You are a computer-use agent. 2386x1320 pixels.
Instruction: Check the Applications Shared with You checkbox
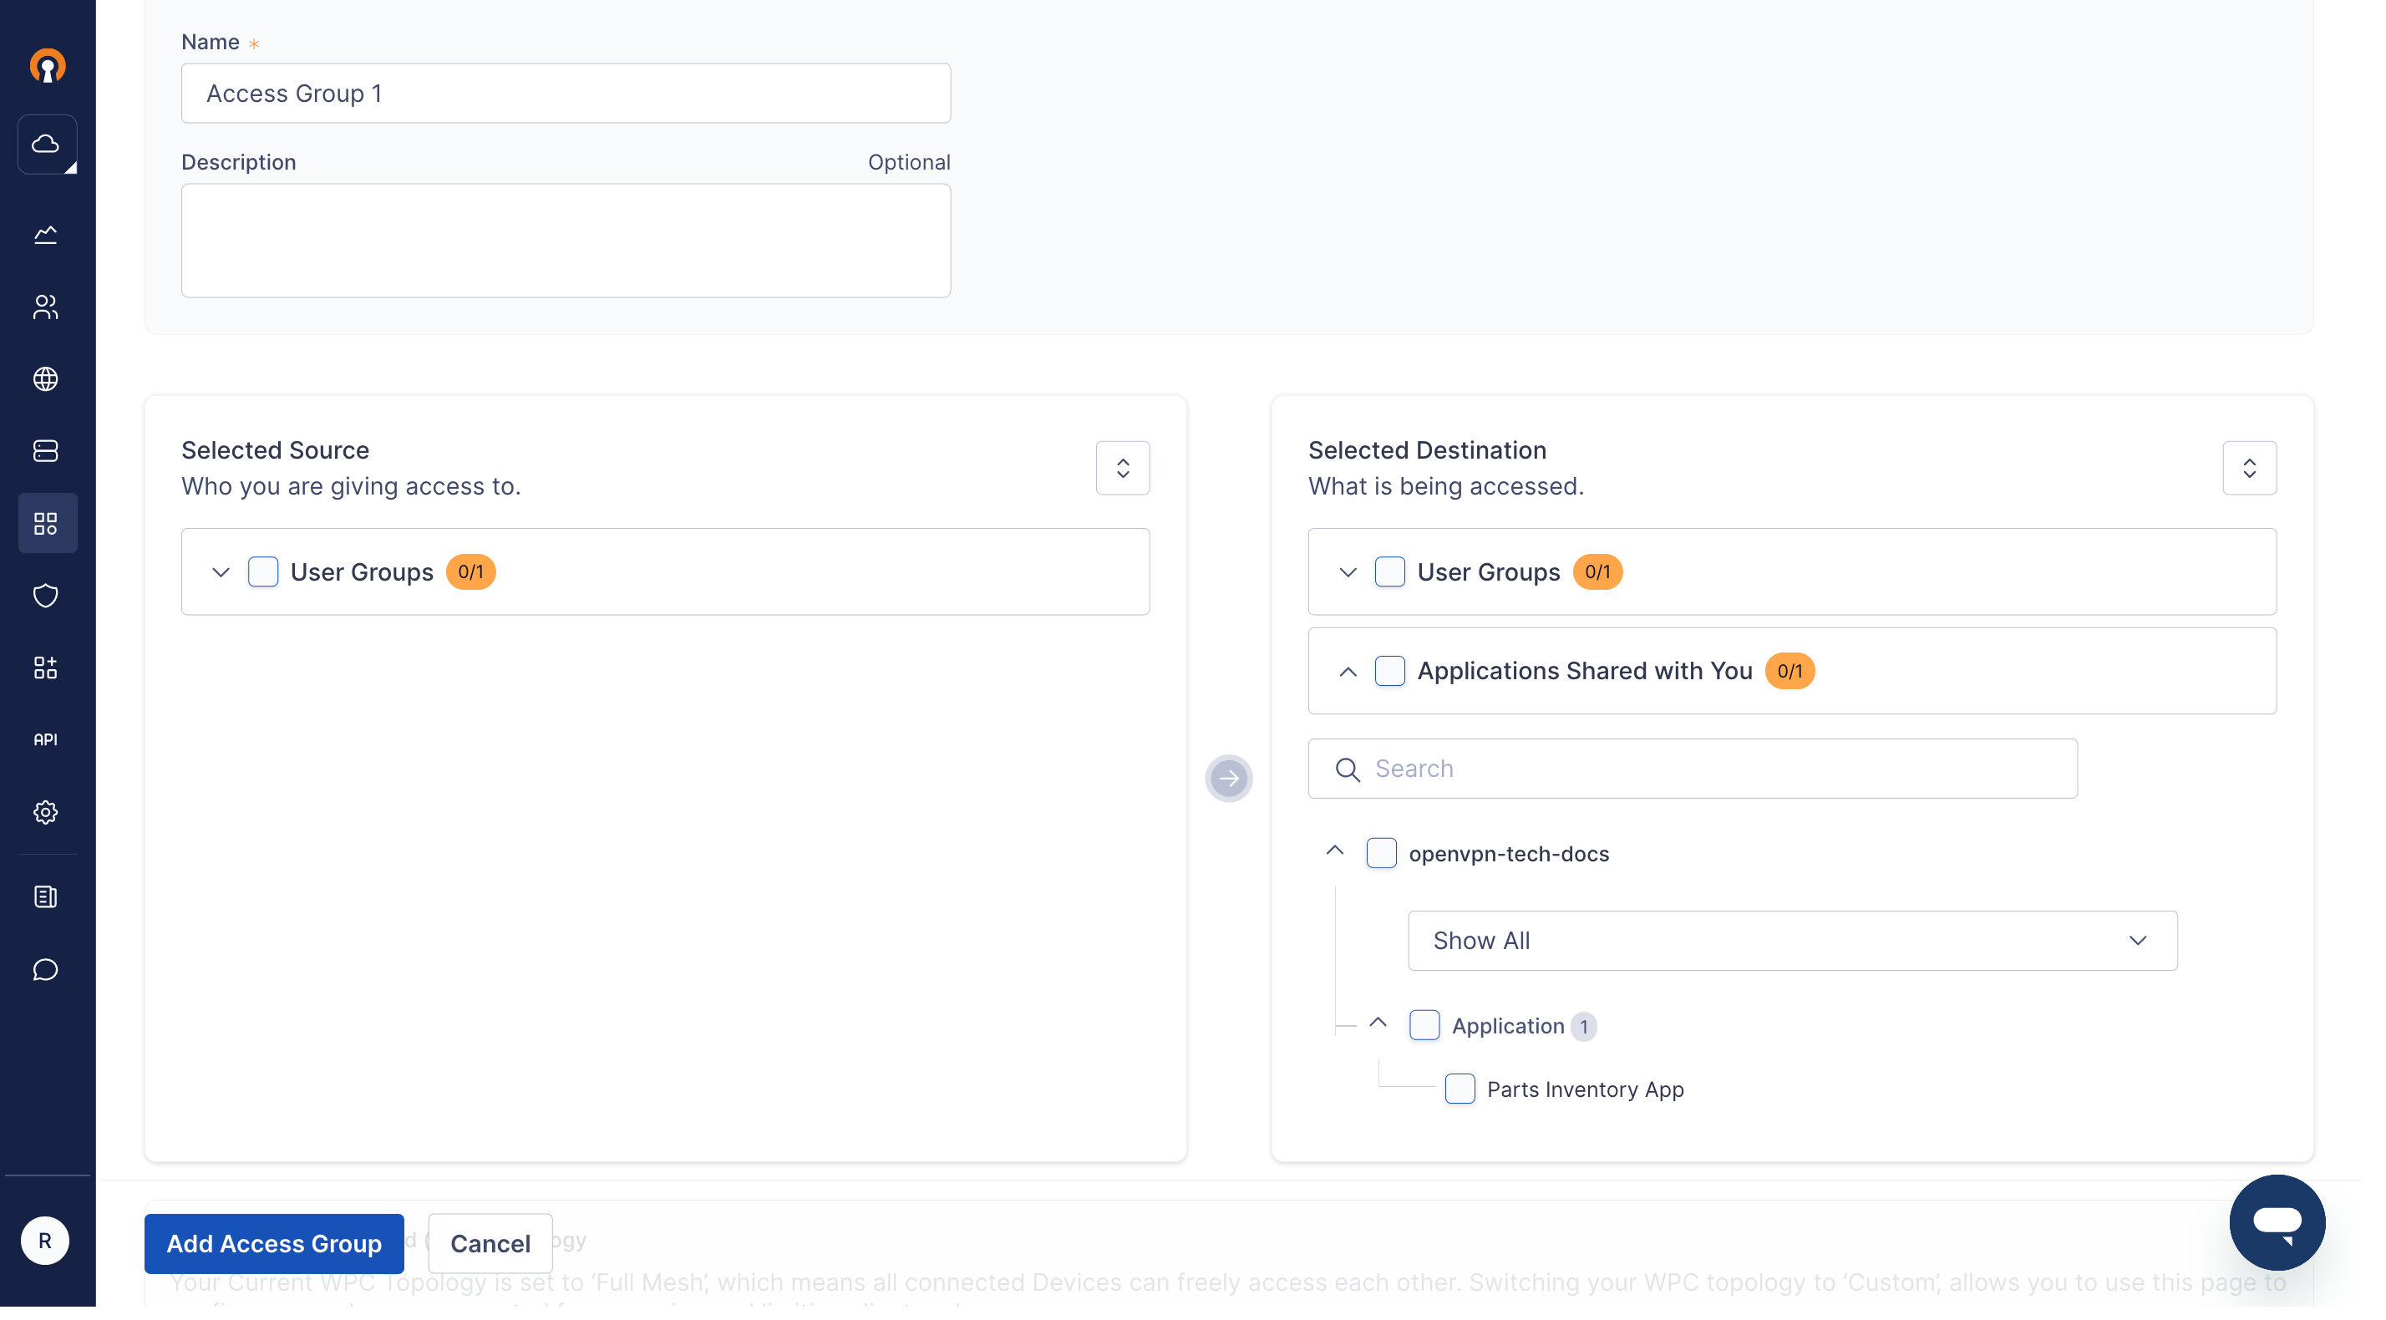pos(1389,671)
